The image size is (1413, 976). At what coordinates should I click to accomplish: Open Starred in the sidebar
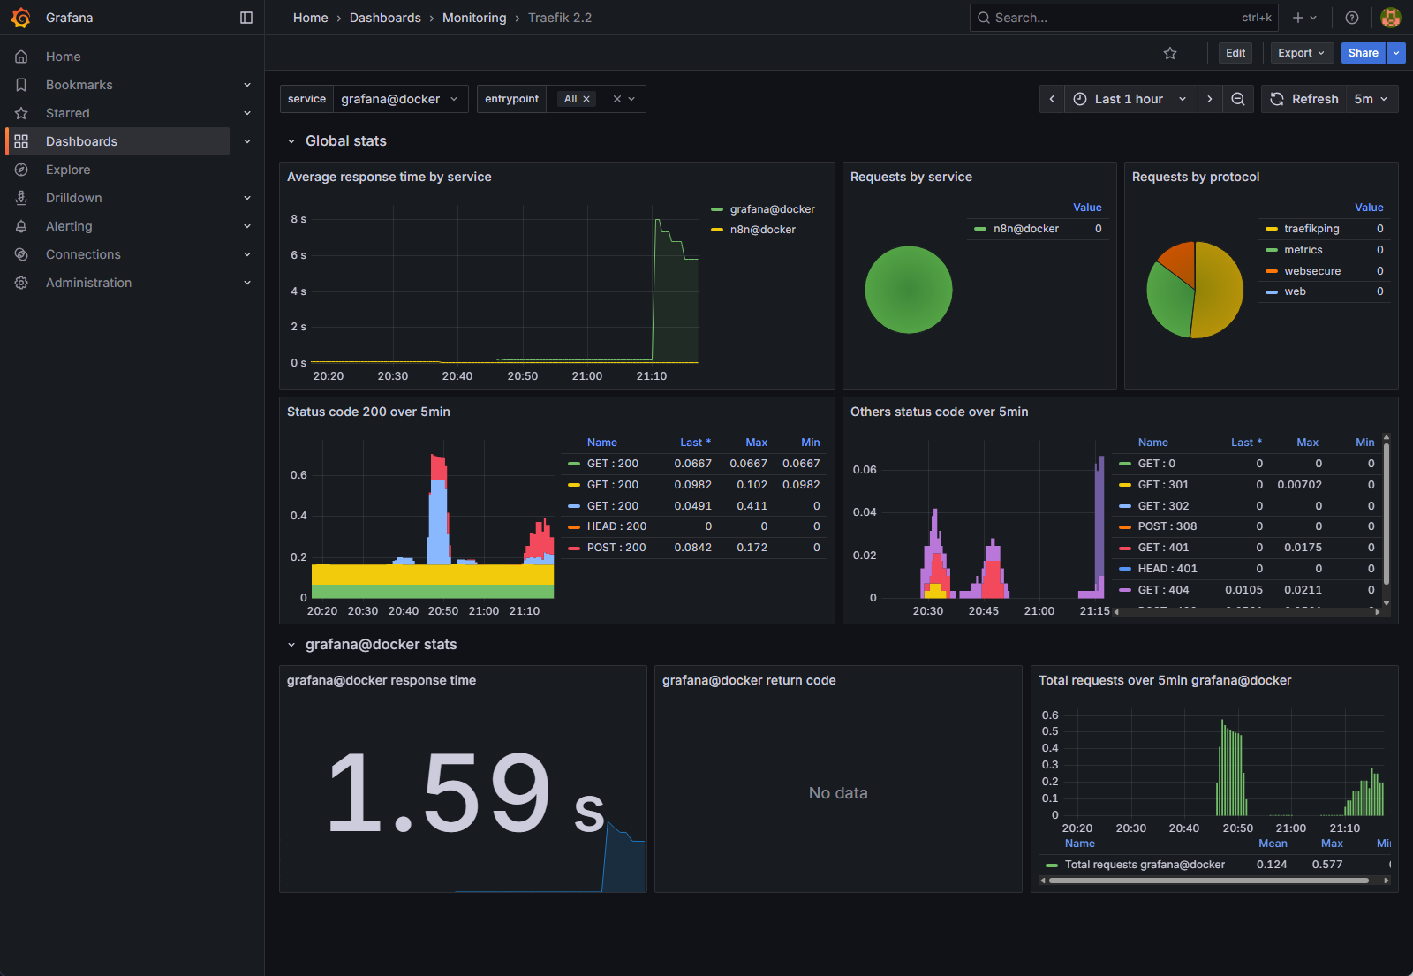pos(68,113)
